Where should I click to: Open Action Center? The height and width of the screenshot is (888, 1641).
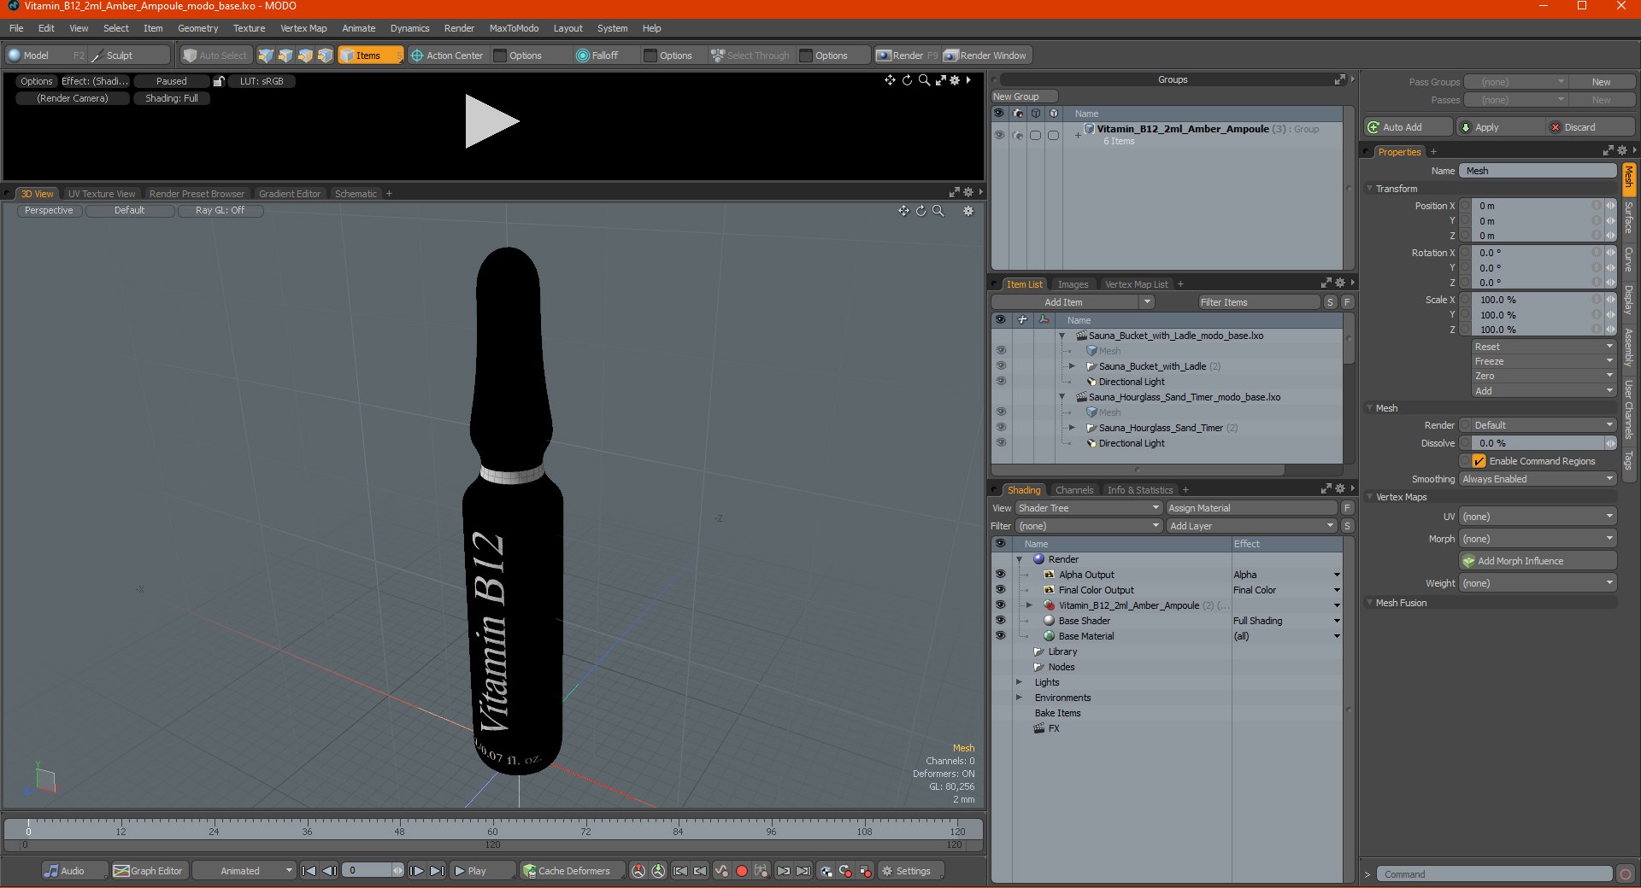[447, 55]
